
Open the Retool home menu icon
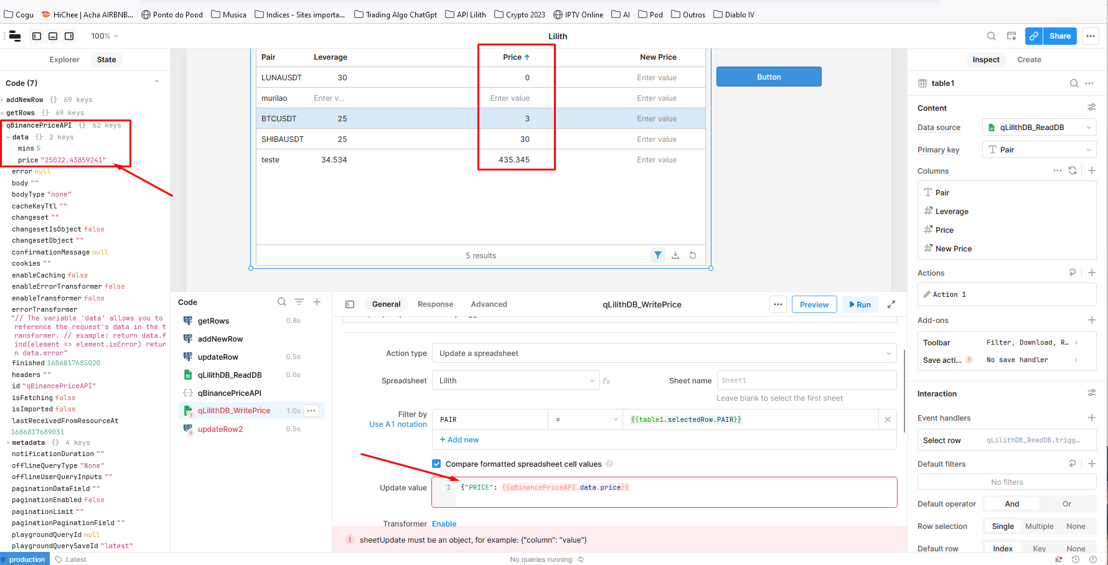(15, 36)
